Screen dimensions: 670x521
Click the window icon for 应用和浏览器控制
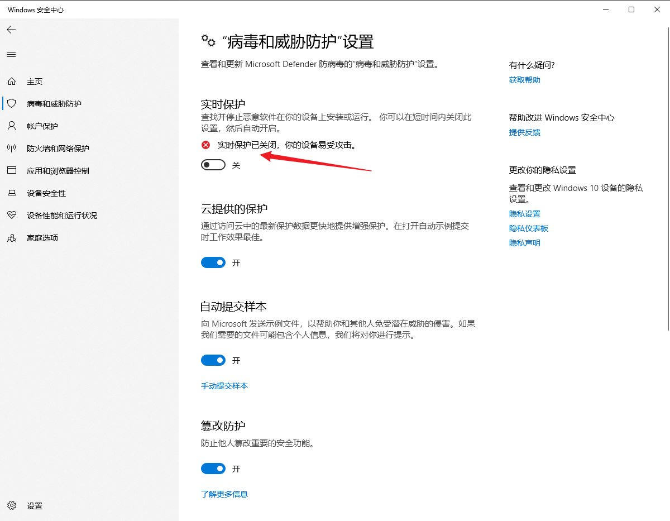pos(12,171)
